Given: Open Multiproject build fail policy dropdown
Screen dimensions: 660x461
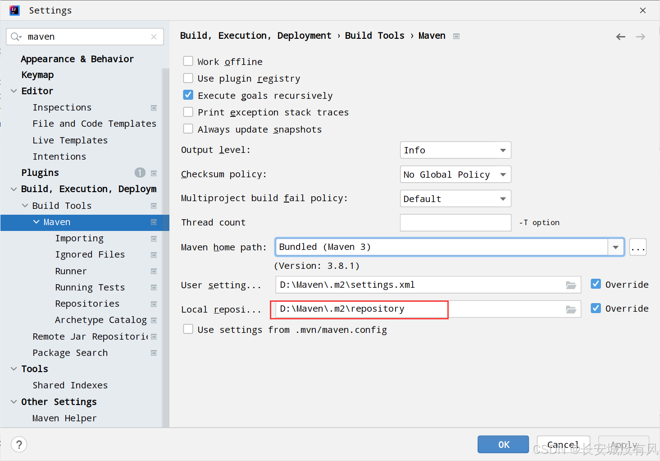Looking at the screenshot, I should [455, 198].
